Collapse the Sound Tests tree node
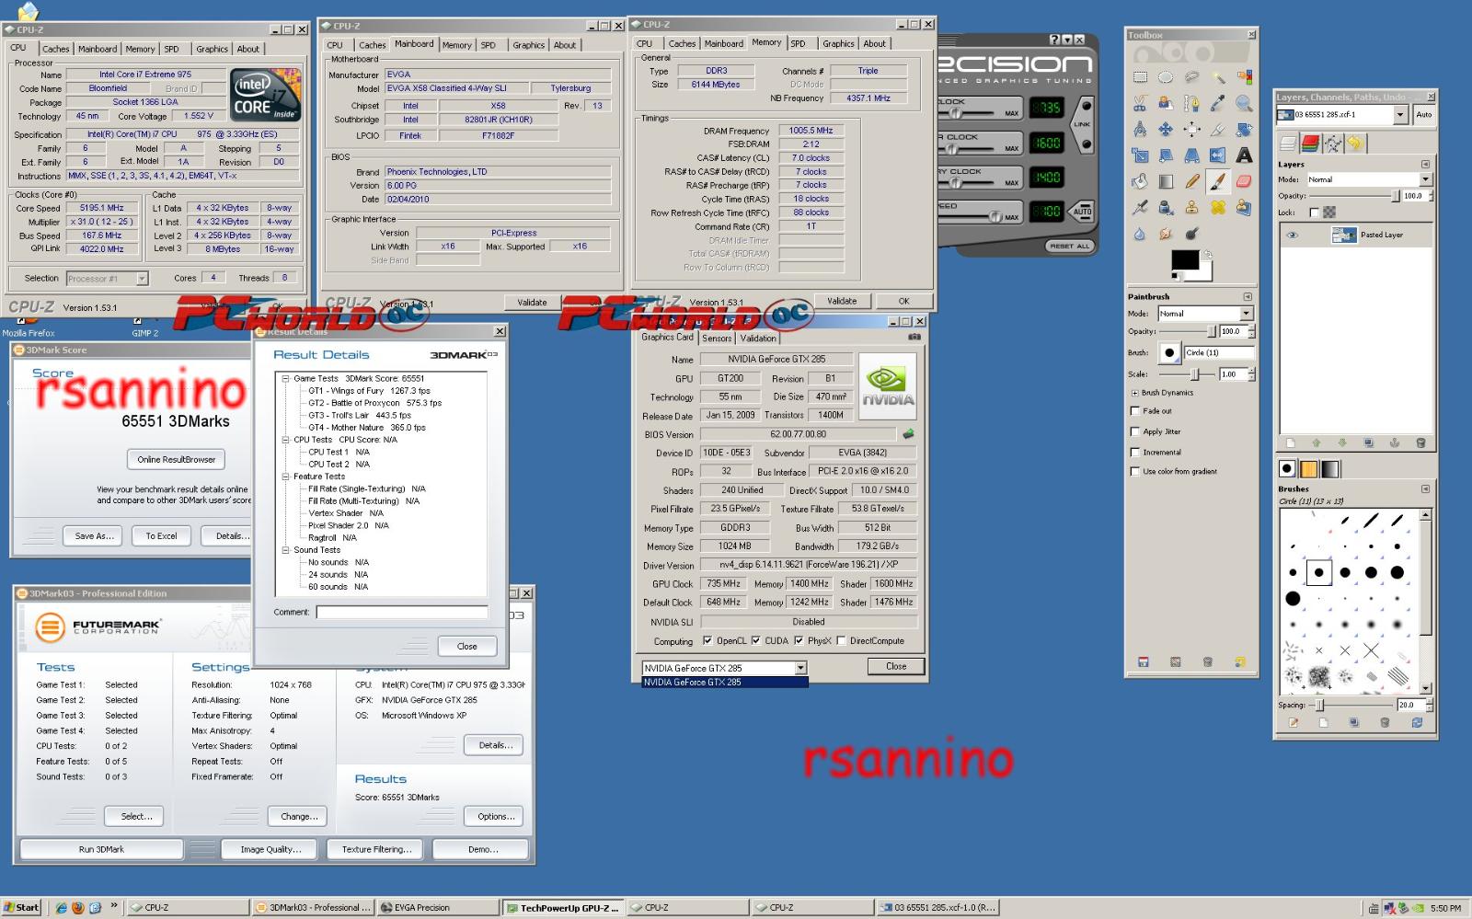1472x919 pixels. [285, 550]
